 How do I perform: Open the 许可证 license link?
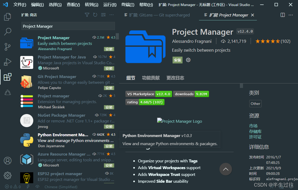click(x=255, y=137)
